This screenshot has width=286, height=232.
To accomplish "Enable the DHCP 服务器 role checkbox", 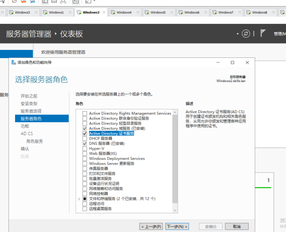I will click(85, 138).
